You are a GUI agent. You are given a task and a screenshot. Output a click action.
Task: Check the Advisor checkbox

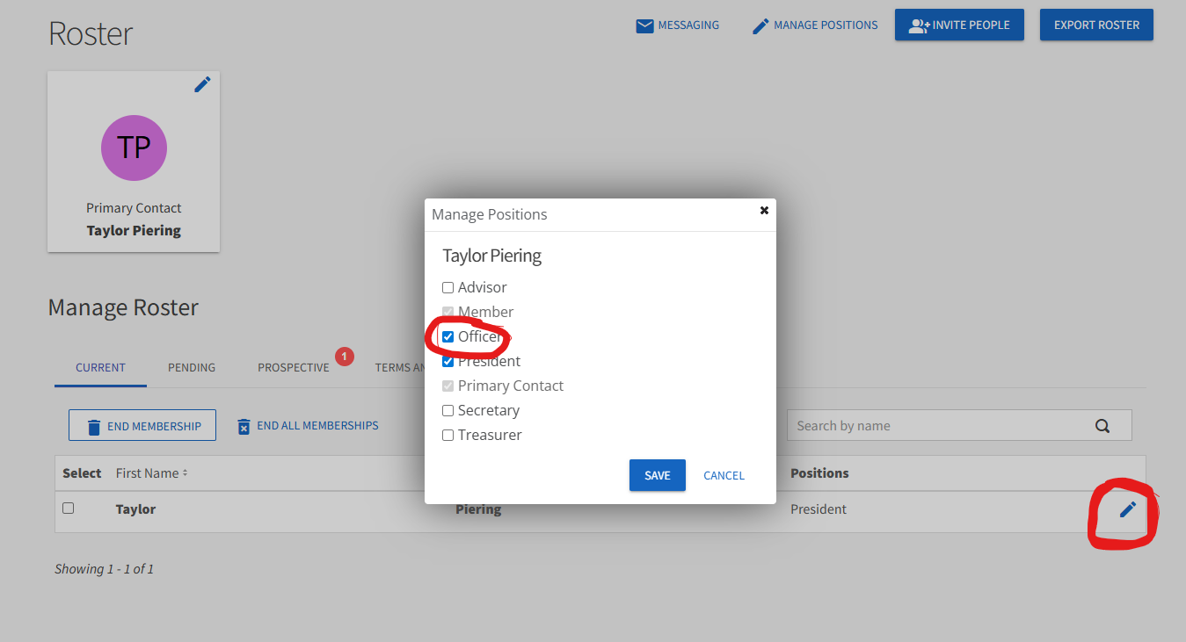tap(448, 287)
